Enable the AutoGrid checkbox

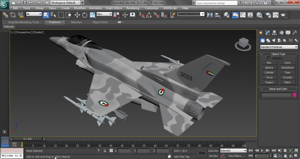click(x=269, y=58)
